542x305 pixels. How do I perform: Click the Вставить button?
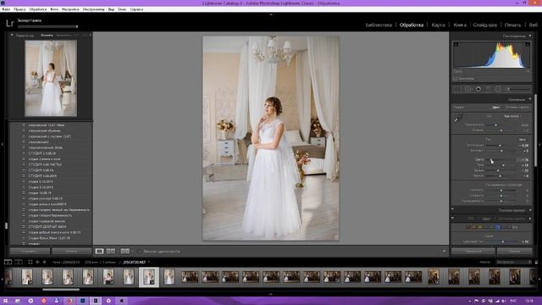[x=71, y=251]
